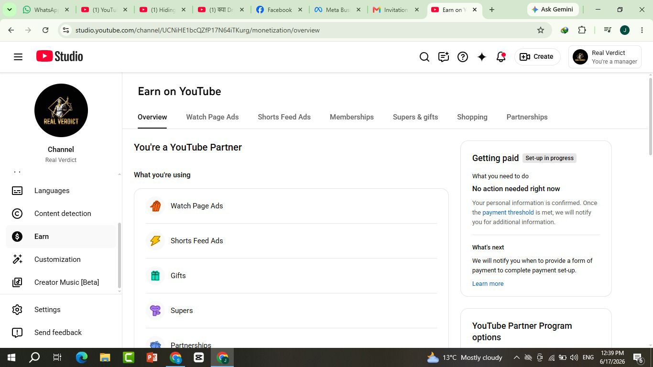Screen dimensions: 653x367
Task: Select the Overview tab
Action: (152, 117)
